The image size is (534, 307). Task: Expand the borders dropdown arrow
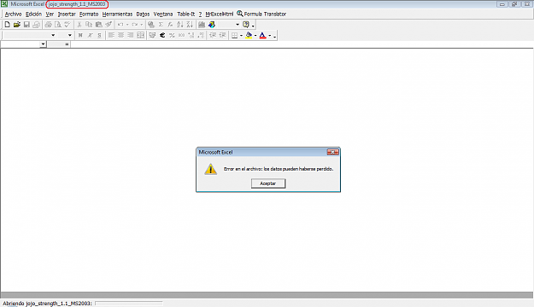point(241,35)
